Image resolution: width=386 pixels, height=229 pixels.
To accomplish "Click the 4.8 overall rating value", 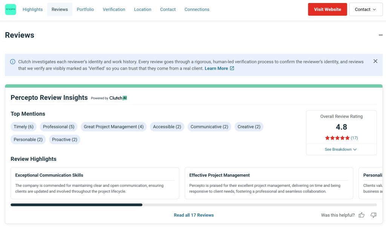I will click(x=342, y=127).
